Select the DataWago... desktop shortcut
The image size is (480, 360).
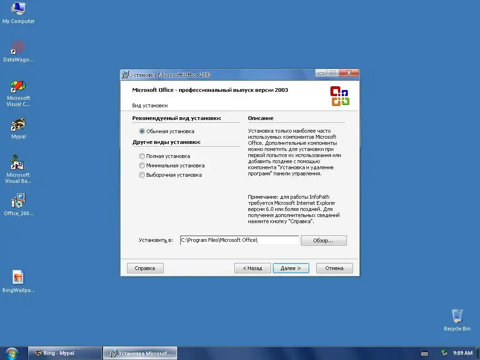coord(18,52)
